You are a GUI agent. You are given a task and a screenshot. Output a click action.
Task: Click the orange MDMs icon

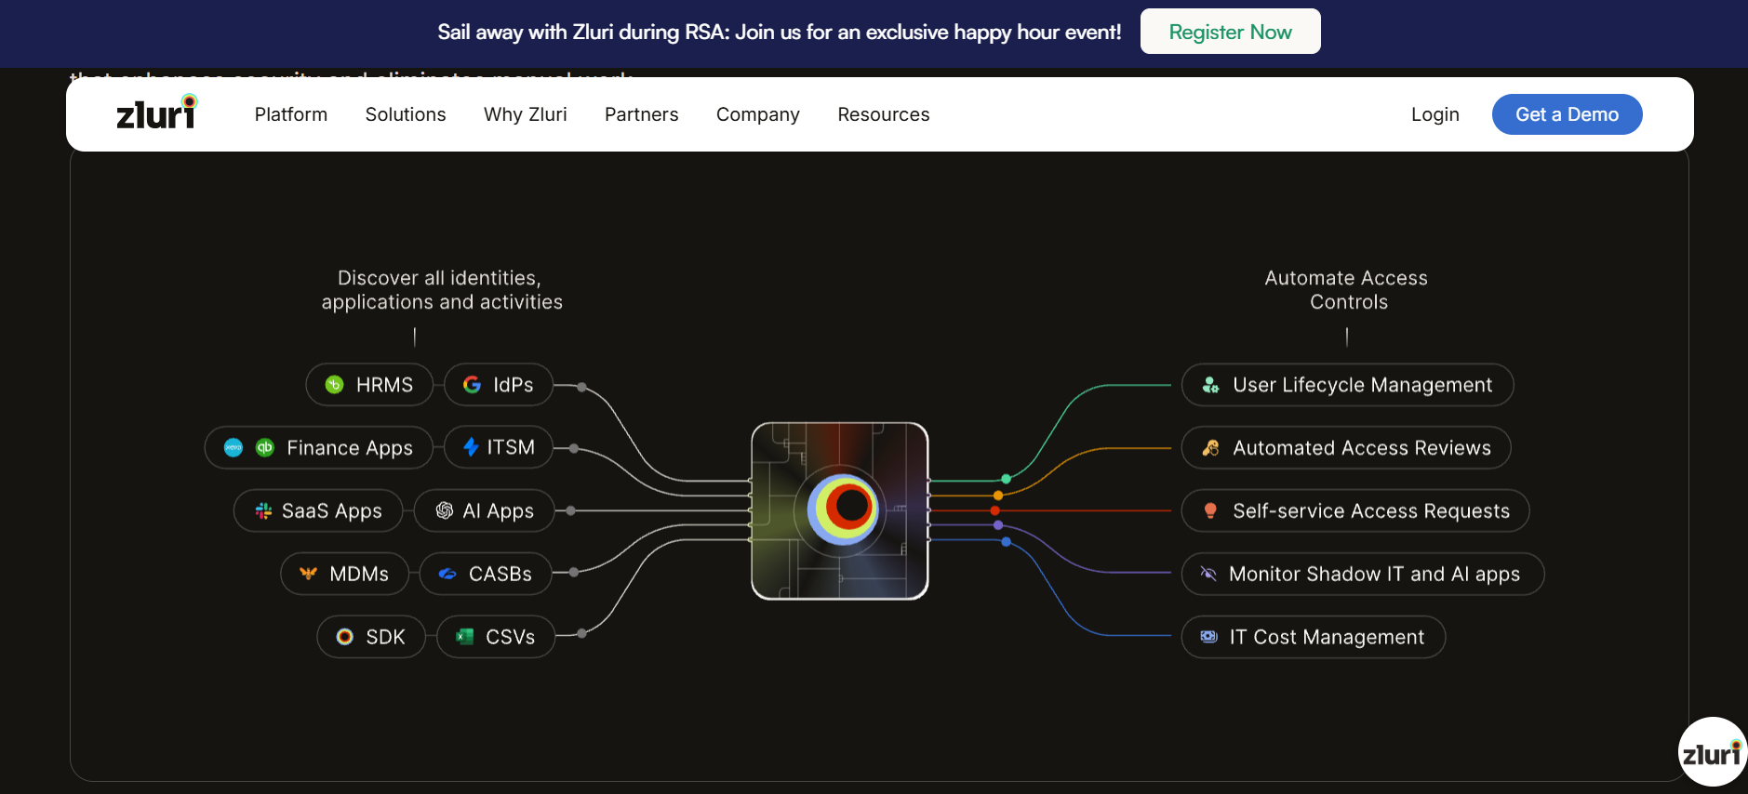click(309, 574)
